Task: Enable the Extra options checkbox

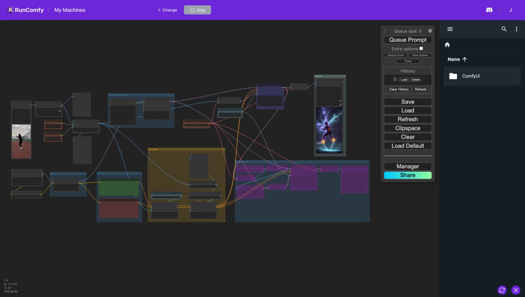Action: (421, 48)
